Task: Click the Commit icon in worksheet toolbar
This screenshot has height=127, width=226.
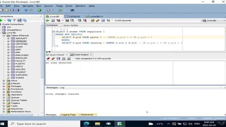Action: 79,20
